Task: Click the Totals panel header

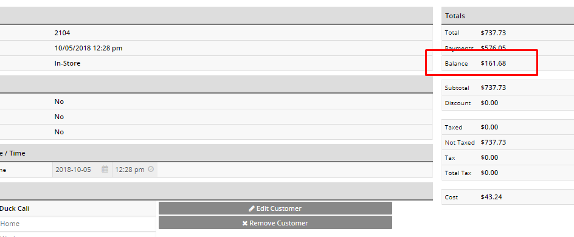Action: click(508, 16)
